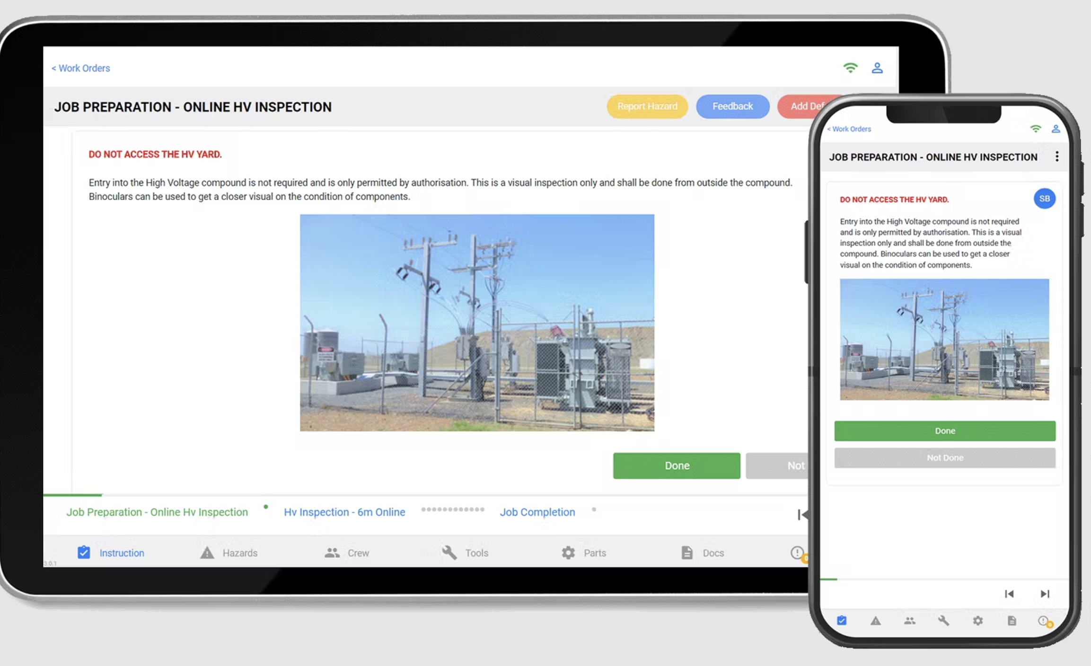Jump to Hv Inspection - 6m Online section

[x=344, y=512]
